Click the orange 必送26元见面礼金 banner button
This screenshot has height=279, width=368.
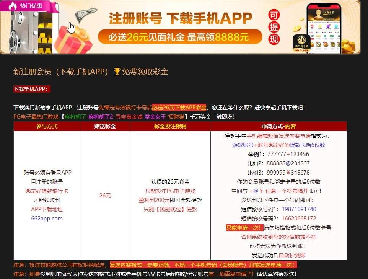click(180, 37)
